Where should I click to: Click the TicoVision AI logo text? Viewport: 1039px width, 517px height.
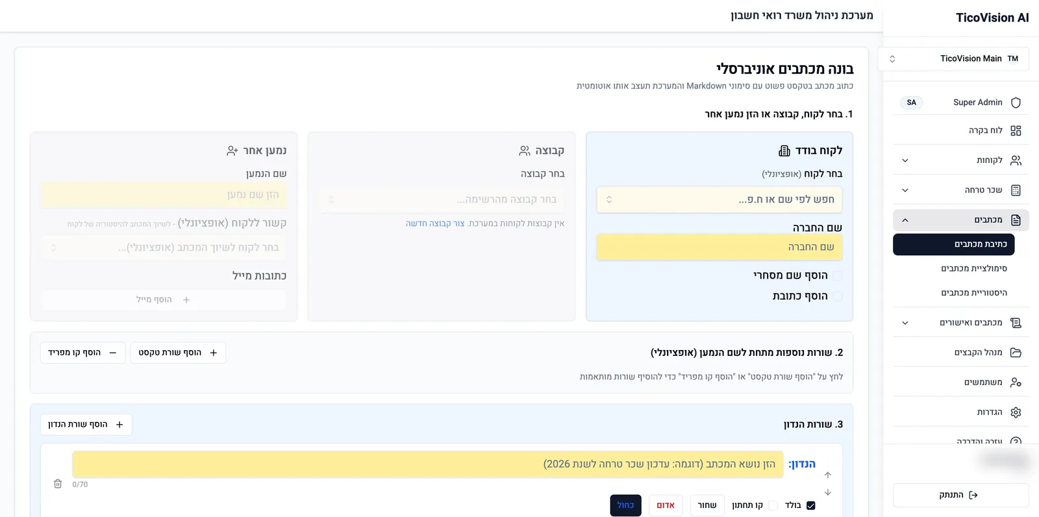[x=992, y=18]
